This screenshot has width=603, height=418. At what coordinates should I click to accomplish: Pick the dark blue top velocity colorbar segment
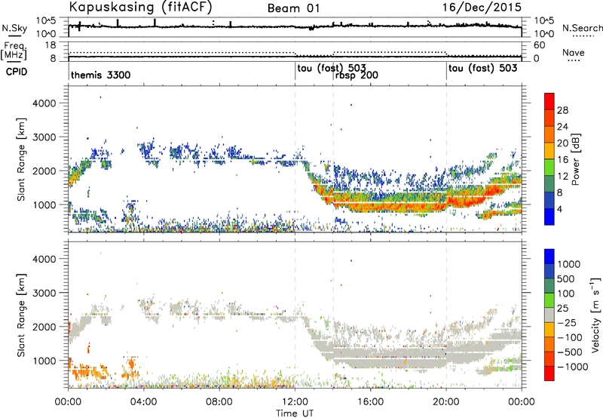coord(549,257)
